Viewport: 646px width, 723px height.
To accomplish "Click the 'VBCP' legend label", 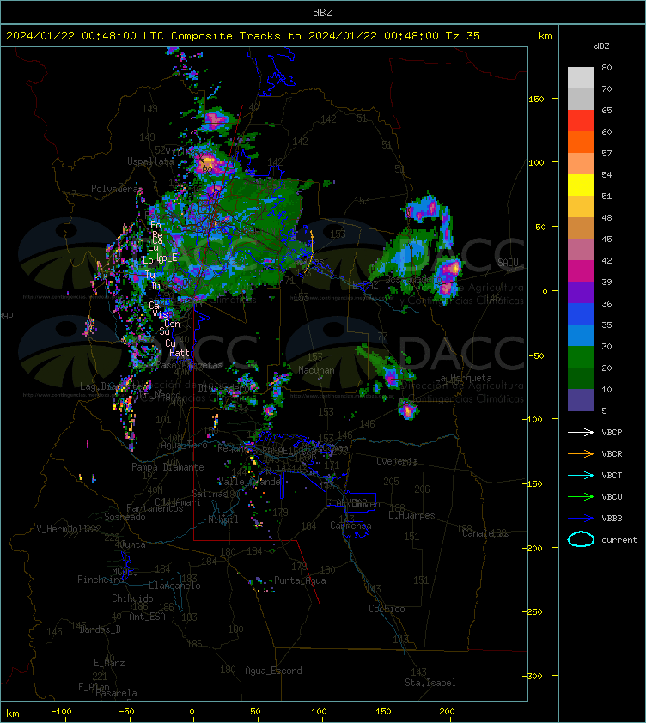I will pos(612,432).
